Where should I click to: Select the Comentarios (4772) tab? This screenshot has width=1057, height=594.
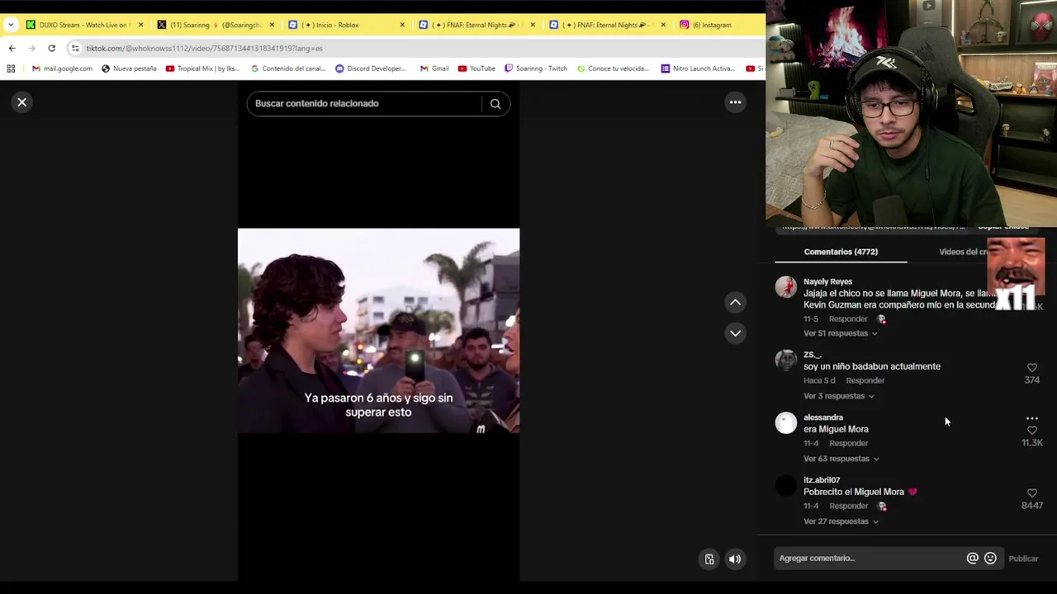(x=841, y=252)
